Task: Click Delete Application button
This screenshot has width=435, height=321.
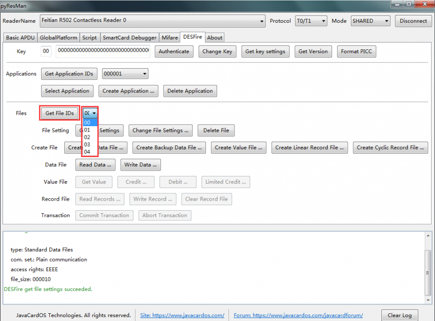Action: (x=190, y=91)
